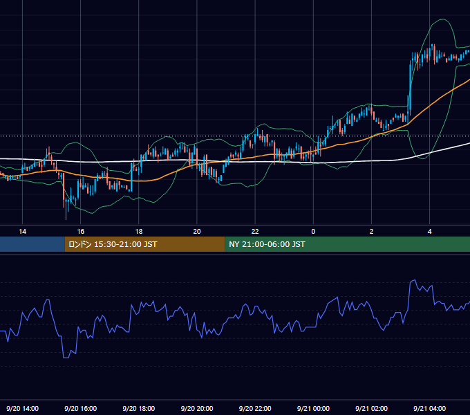This screenshot has width=470, height=415.
Task: Click the 22 hour axis label
Action: click(x=255, y=232)
